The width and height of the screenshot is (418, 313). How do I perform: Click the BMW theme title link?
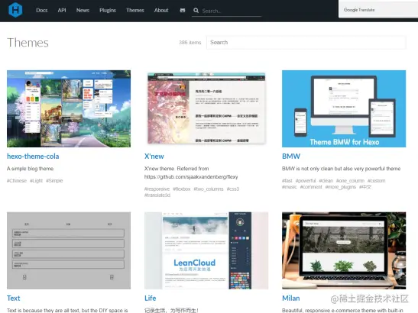291,156
